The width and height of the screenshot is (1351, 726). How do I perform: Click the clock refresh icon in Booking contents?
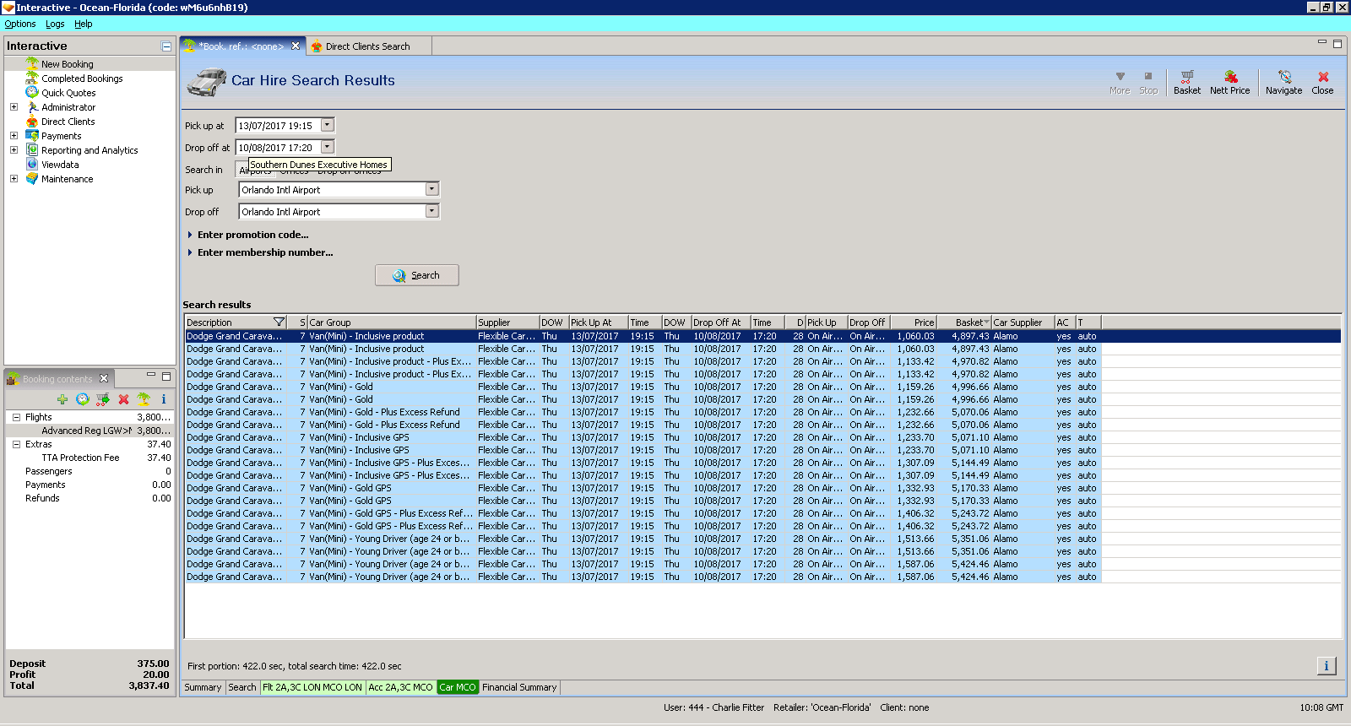click(x=82, y=399)
